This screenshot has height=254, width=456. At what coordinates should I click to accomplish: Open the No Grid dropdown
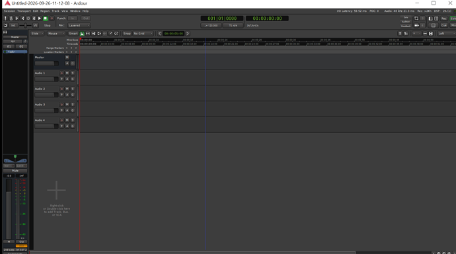[143, 34]
